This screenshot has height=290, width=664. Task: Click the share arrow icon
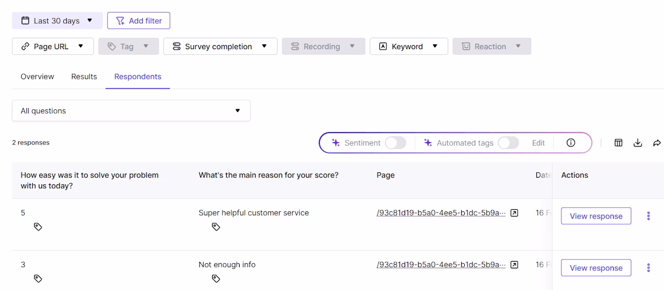[x=657, y=143]
